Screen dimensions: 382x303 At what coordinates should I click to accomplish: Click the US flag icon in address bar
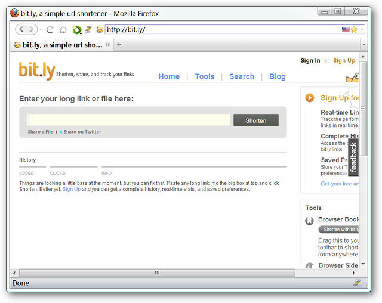(346, 30)
